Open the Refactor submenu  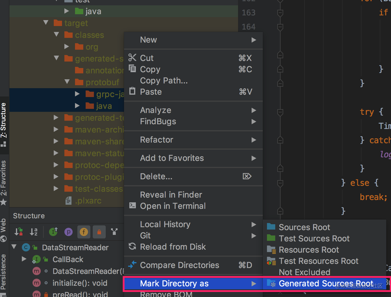click(x=193, y=140)
